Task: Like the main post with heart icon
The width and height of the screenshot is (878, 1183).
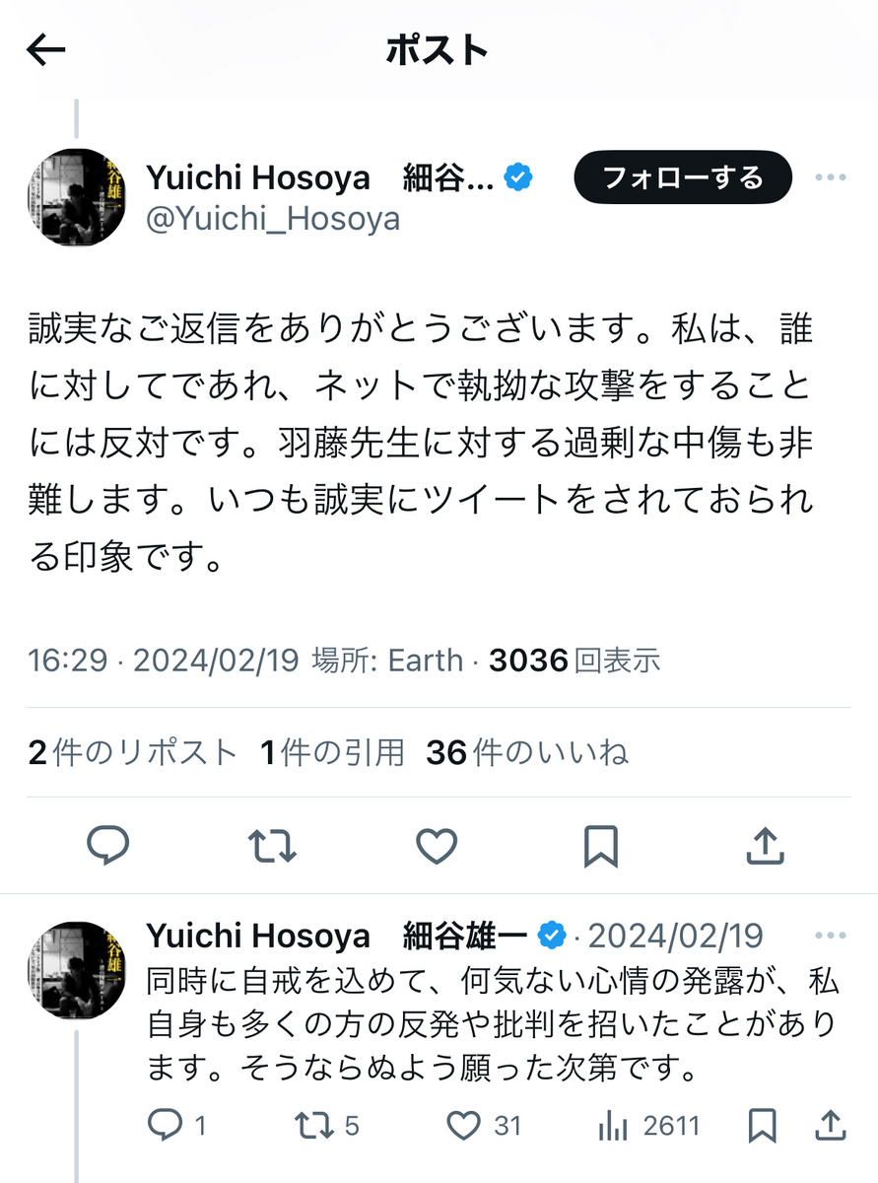Action: pos(437,846)
